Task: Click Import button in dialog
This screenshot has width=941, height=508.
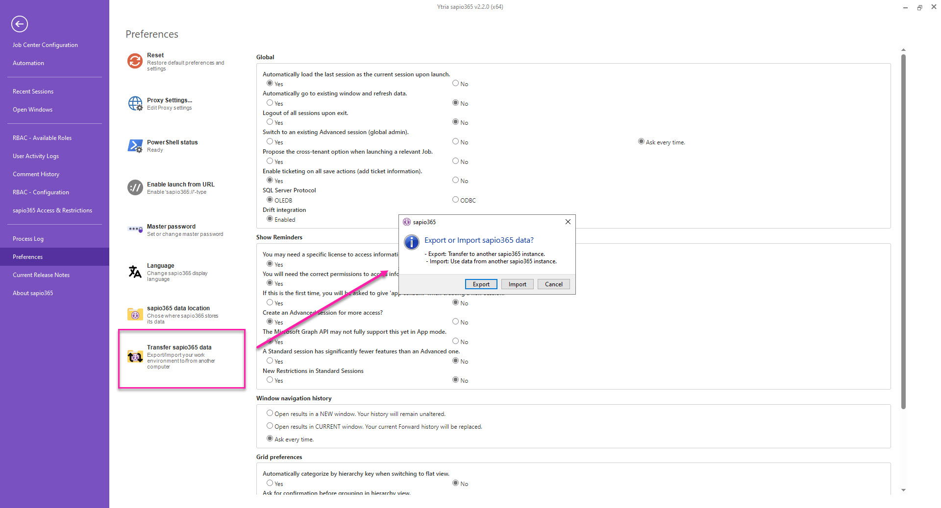Action: coord(518,284)
